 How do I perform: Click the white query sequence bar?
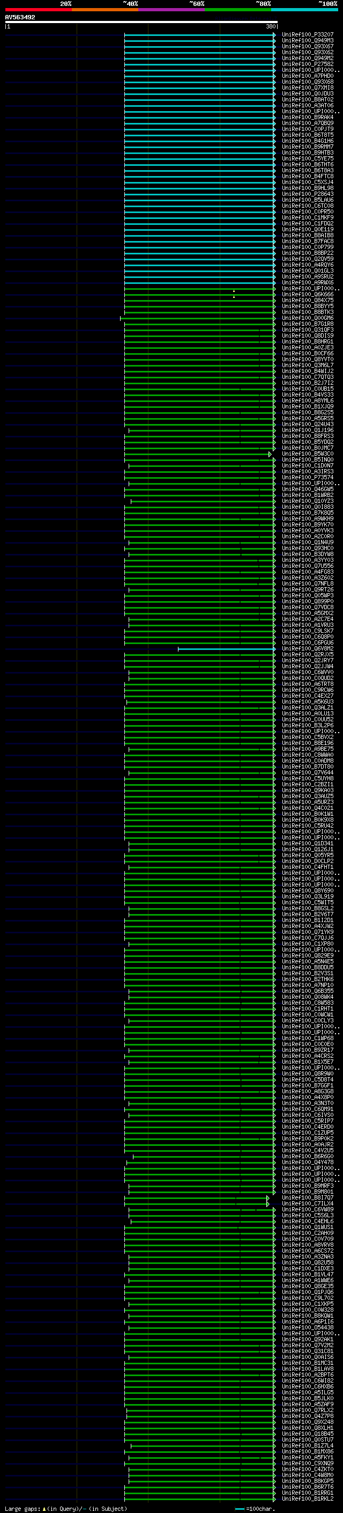pyautogui.click(x=141, y=23)
